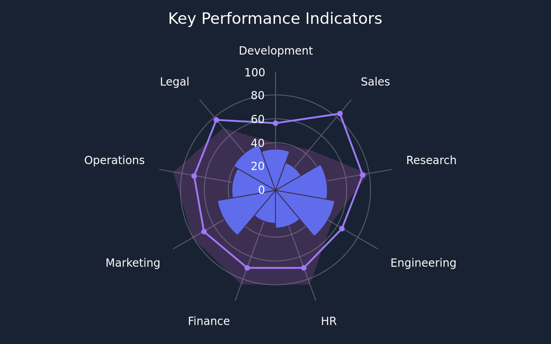Select the Finance marker on the line

click(x=247, y=267)
